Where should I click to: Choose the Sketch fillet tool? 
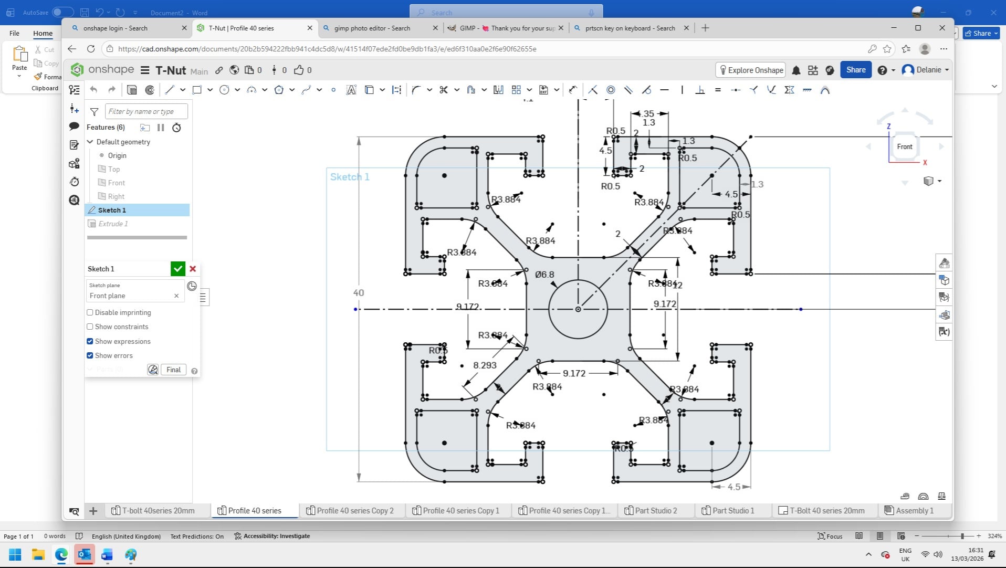(416, 90)
